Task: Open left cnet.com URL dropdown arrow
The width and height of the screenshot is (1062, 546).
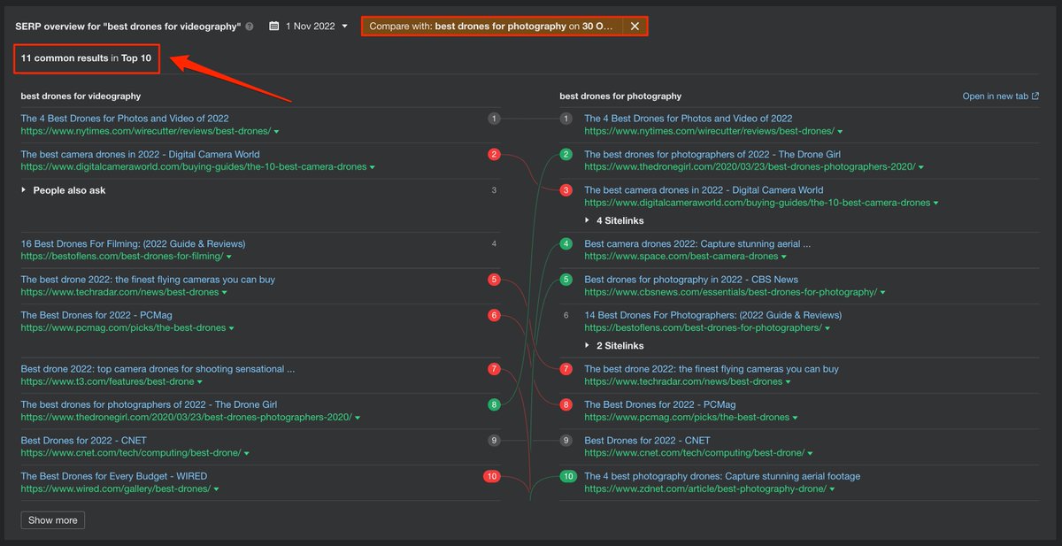Action: (247, 454)
